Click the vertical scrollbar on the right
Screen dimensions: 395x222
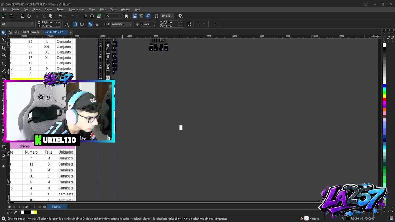[380, 125]
